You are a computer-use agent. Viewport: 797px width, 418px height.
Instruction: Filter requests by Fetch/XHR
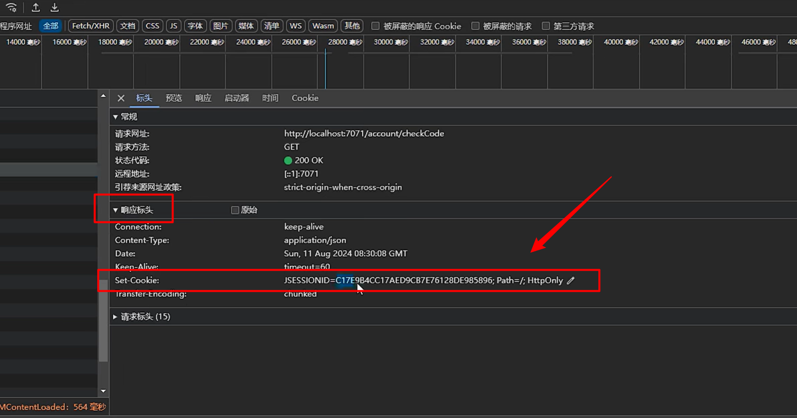click(x=91, y=26)
